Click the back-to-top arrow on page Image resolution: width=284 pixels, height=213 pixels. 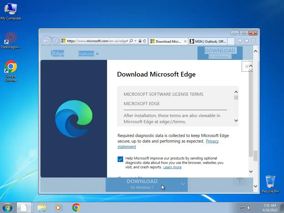[x=240, y=180]
